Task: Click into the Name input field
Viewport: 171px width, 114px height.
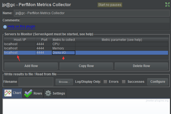Action: tap(92, 13)
